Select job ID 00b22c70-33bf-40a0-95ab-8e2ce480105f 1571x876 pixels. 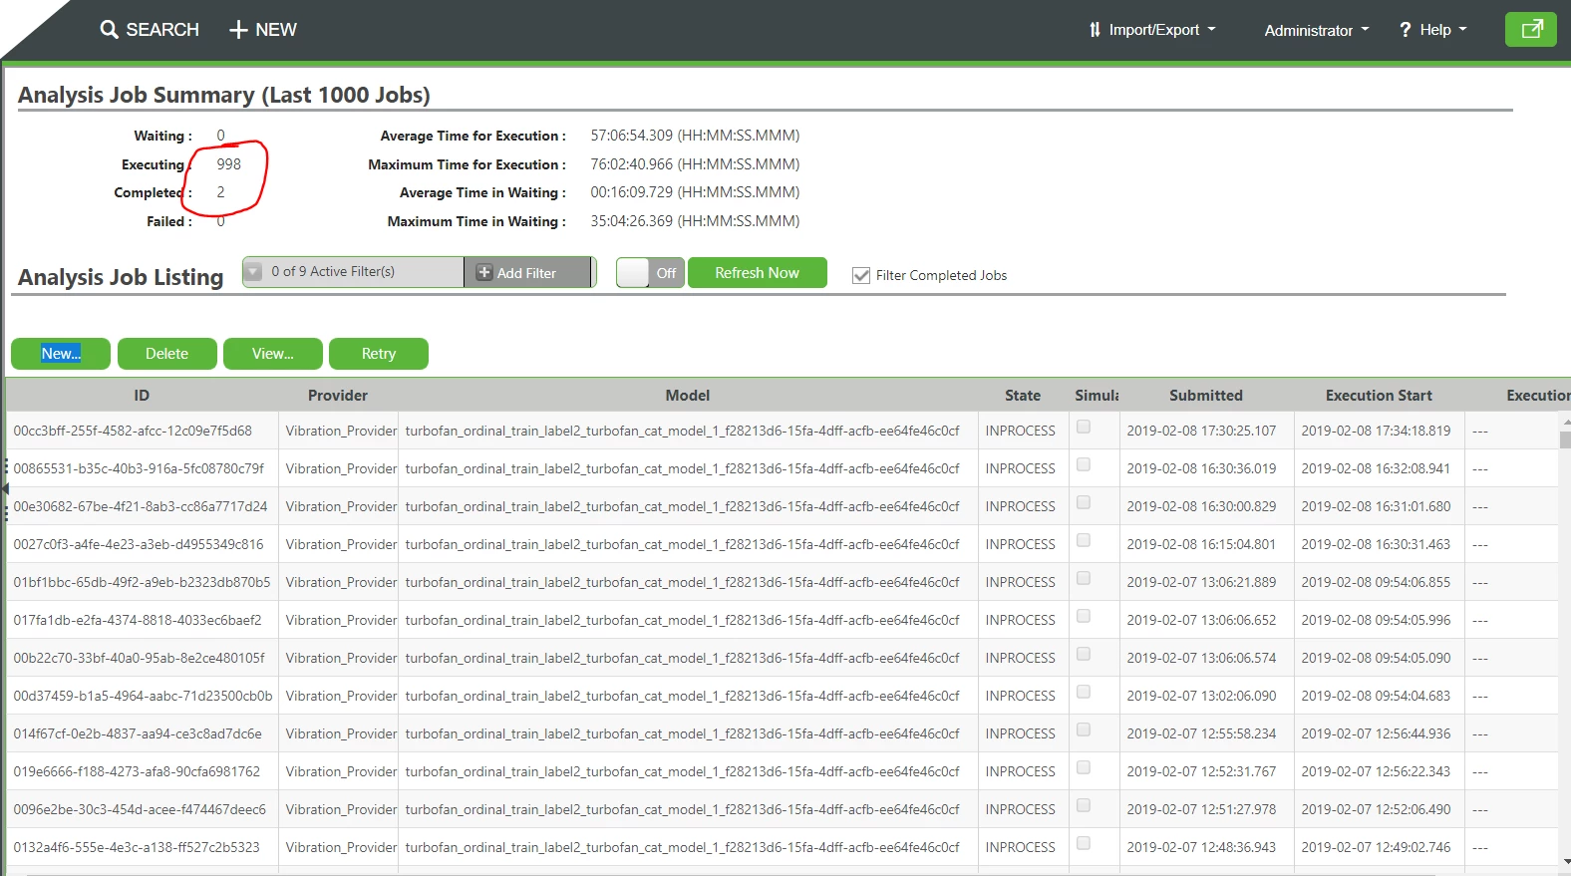[140, 658]
